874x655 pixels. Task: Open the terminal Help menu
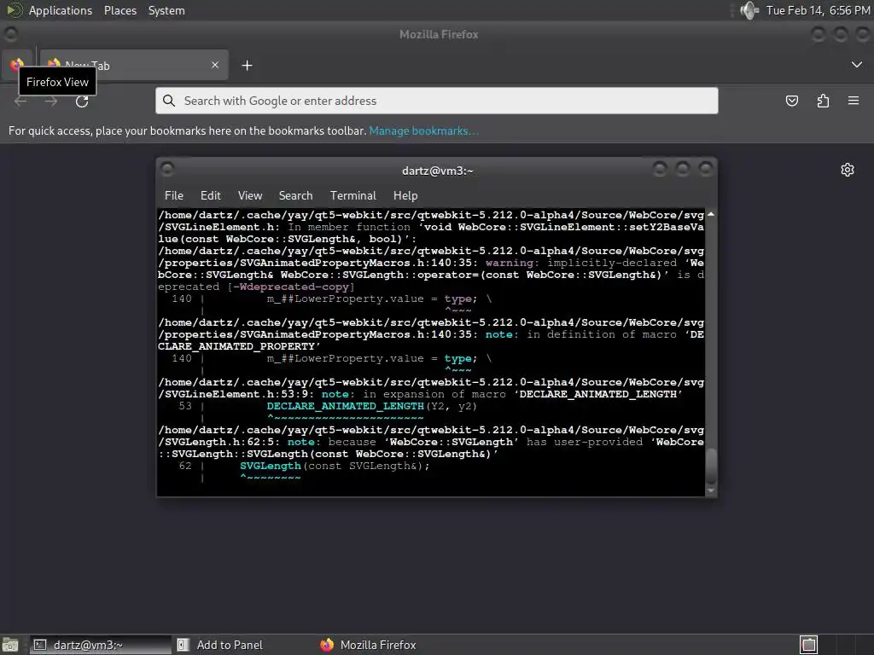405,195
